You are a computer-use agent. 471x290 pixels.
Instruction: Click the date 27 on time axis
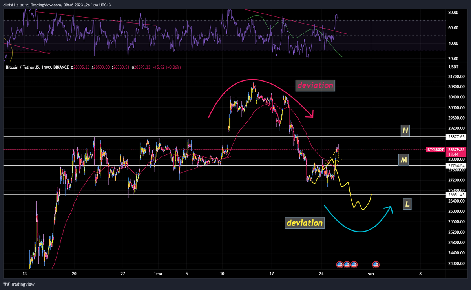(123, 274)
